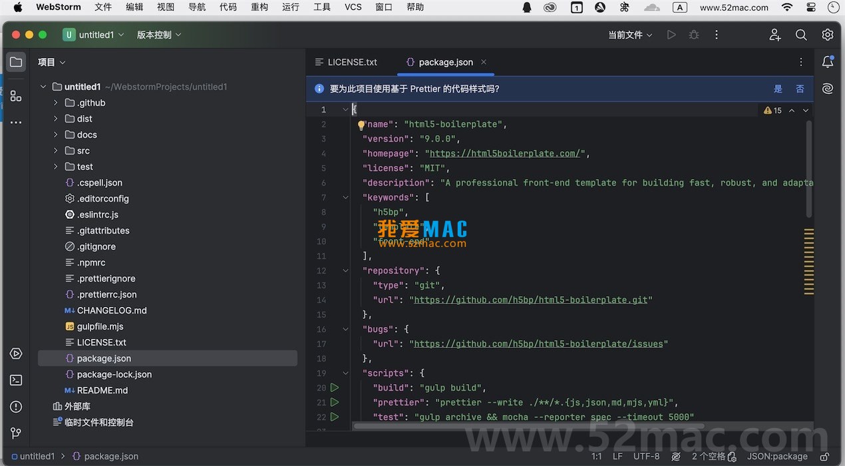Open the AI Assistant spiral icon

pyautogui.click(x=828, y=89)
